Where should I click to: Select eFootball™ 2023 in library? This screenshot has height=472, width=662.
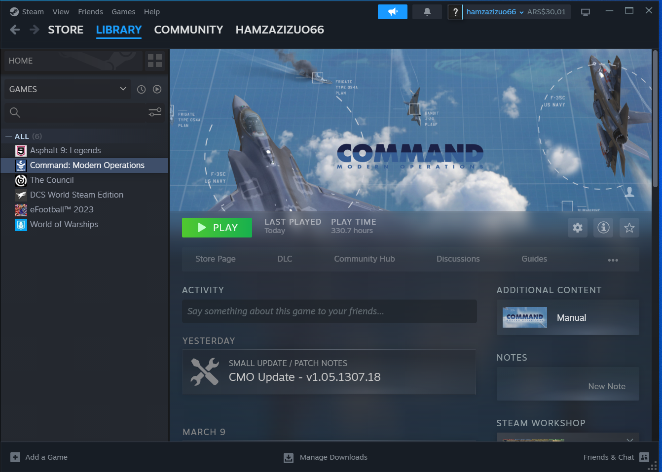(62, 210)
